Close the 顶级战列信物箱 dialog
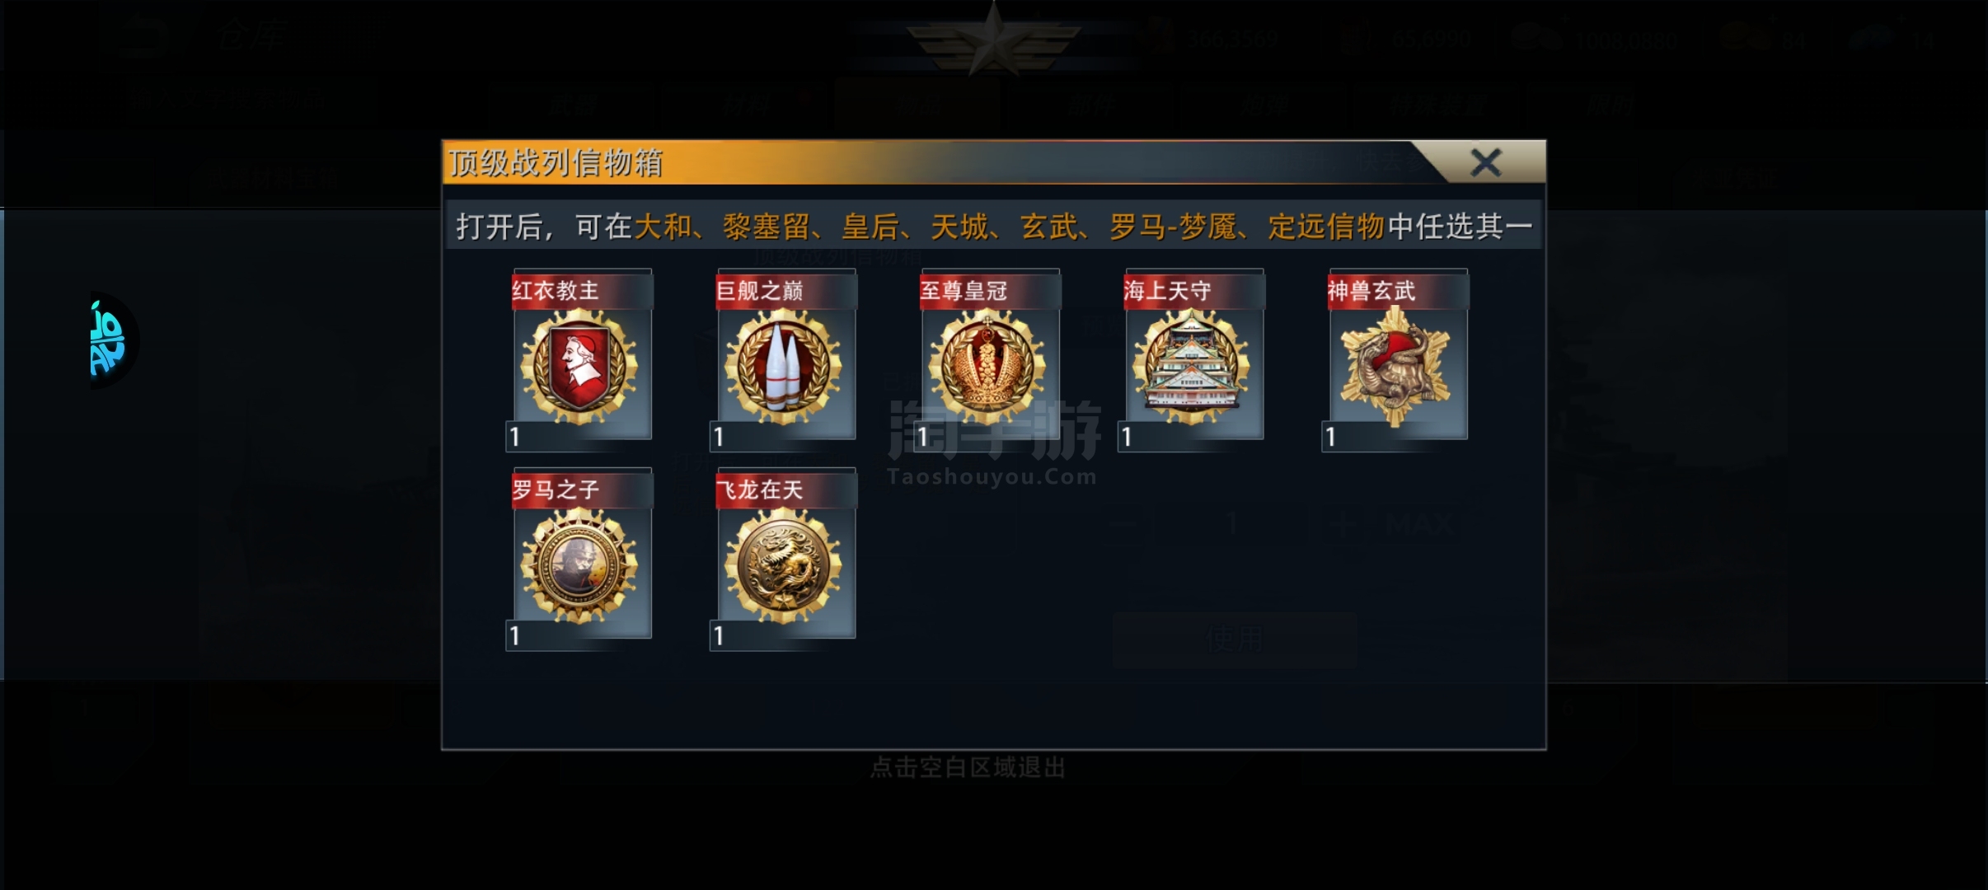 [x=1486, y=162]
